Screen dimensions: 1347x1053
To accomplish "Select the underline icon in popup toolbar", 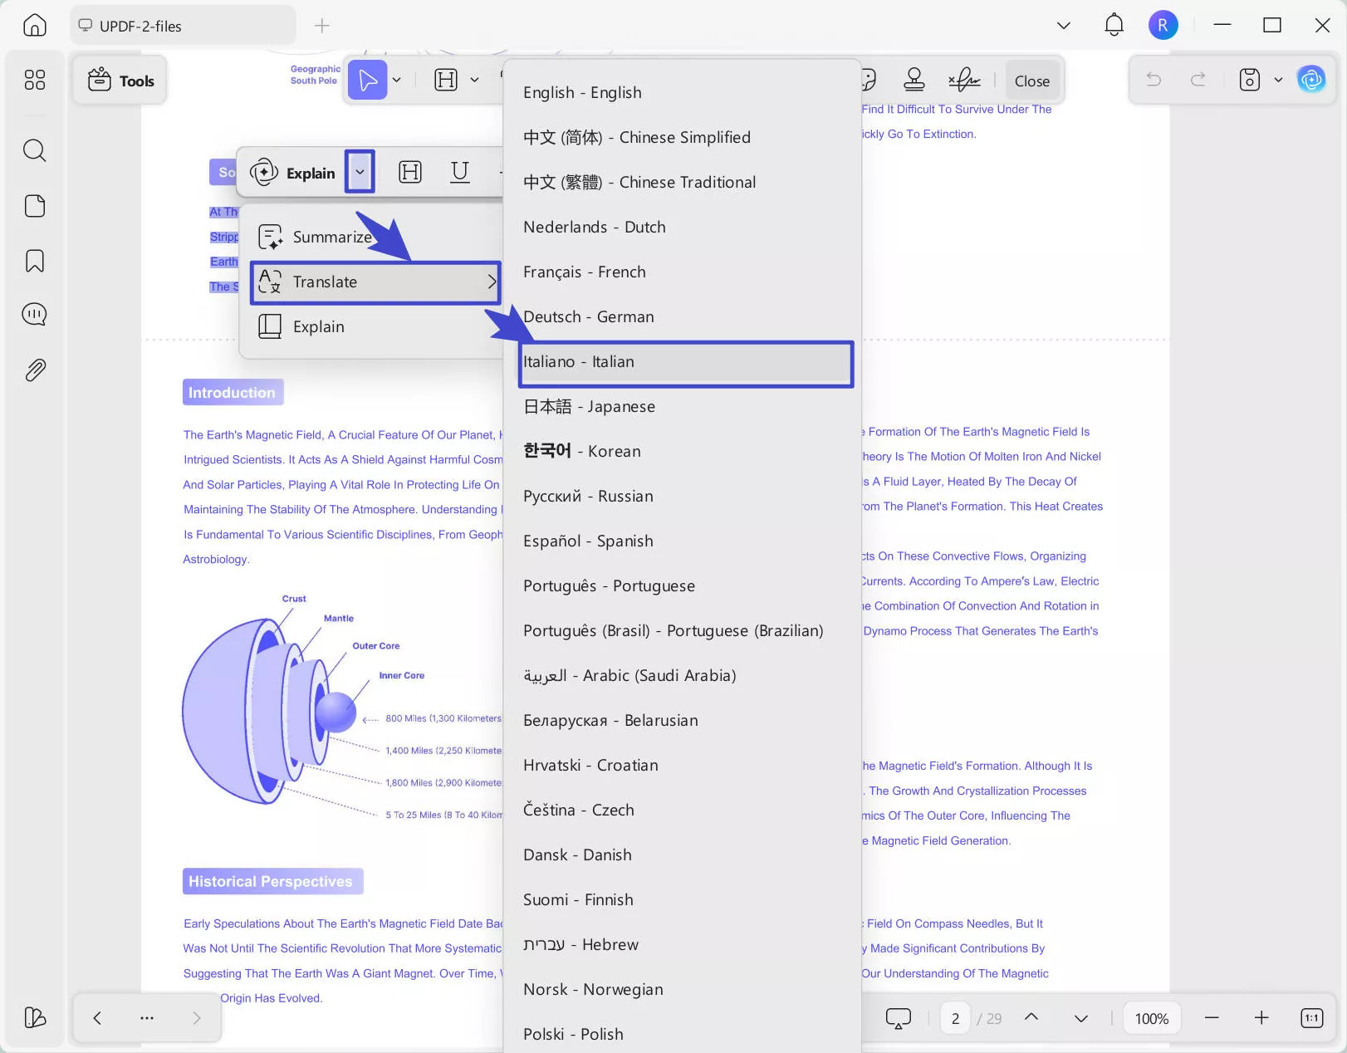I will click(x=460, y=172).
